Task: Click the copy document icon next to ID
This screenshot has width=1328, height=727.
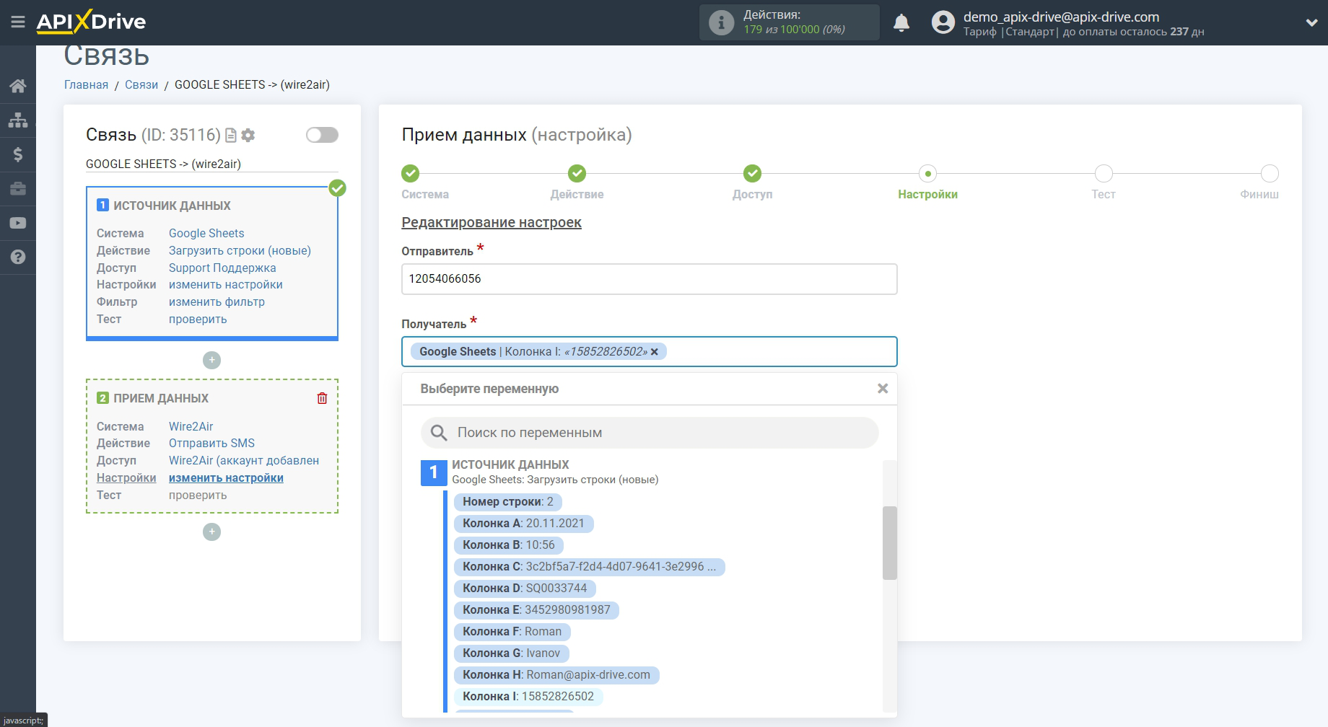Action: [x=231, y=135]
